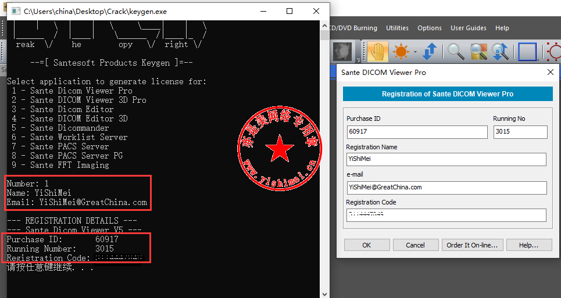Click console line '1 - Sante Dicom Viewer Pro'
Viewport: 561px width, 298px height.
click(72, 91)
